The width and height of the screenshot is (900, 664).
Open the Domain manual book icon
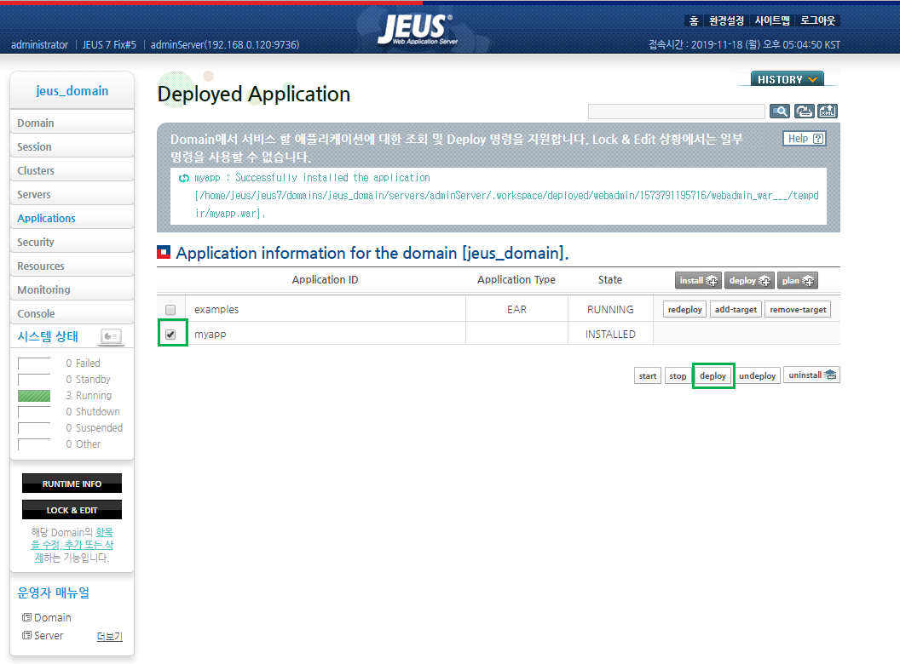pos(27,617)
